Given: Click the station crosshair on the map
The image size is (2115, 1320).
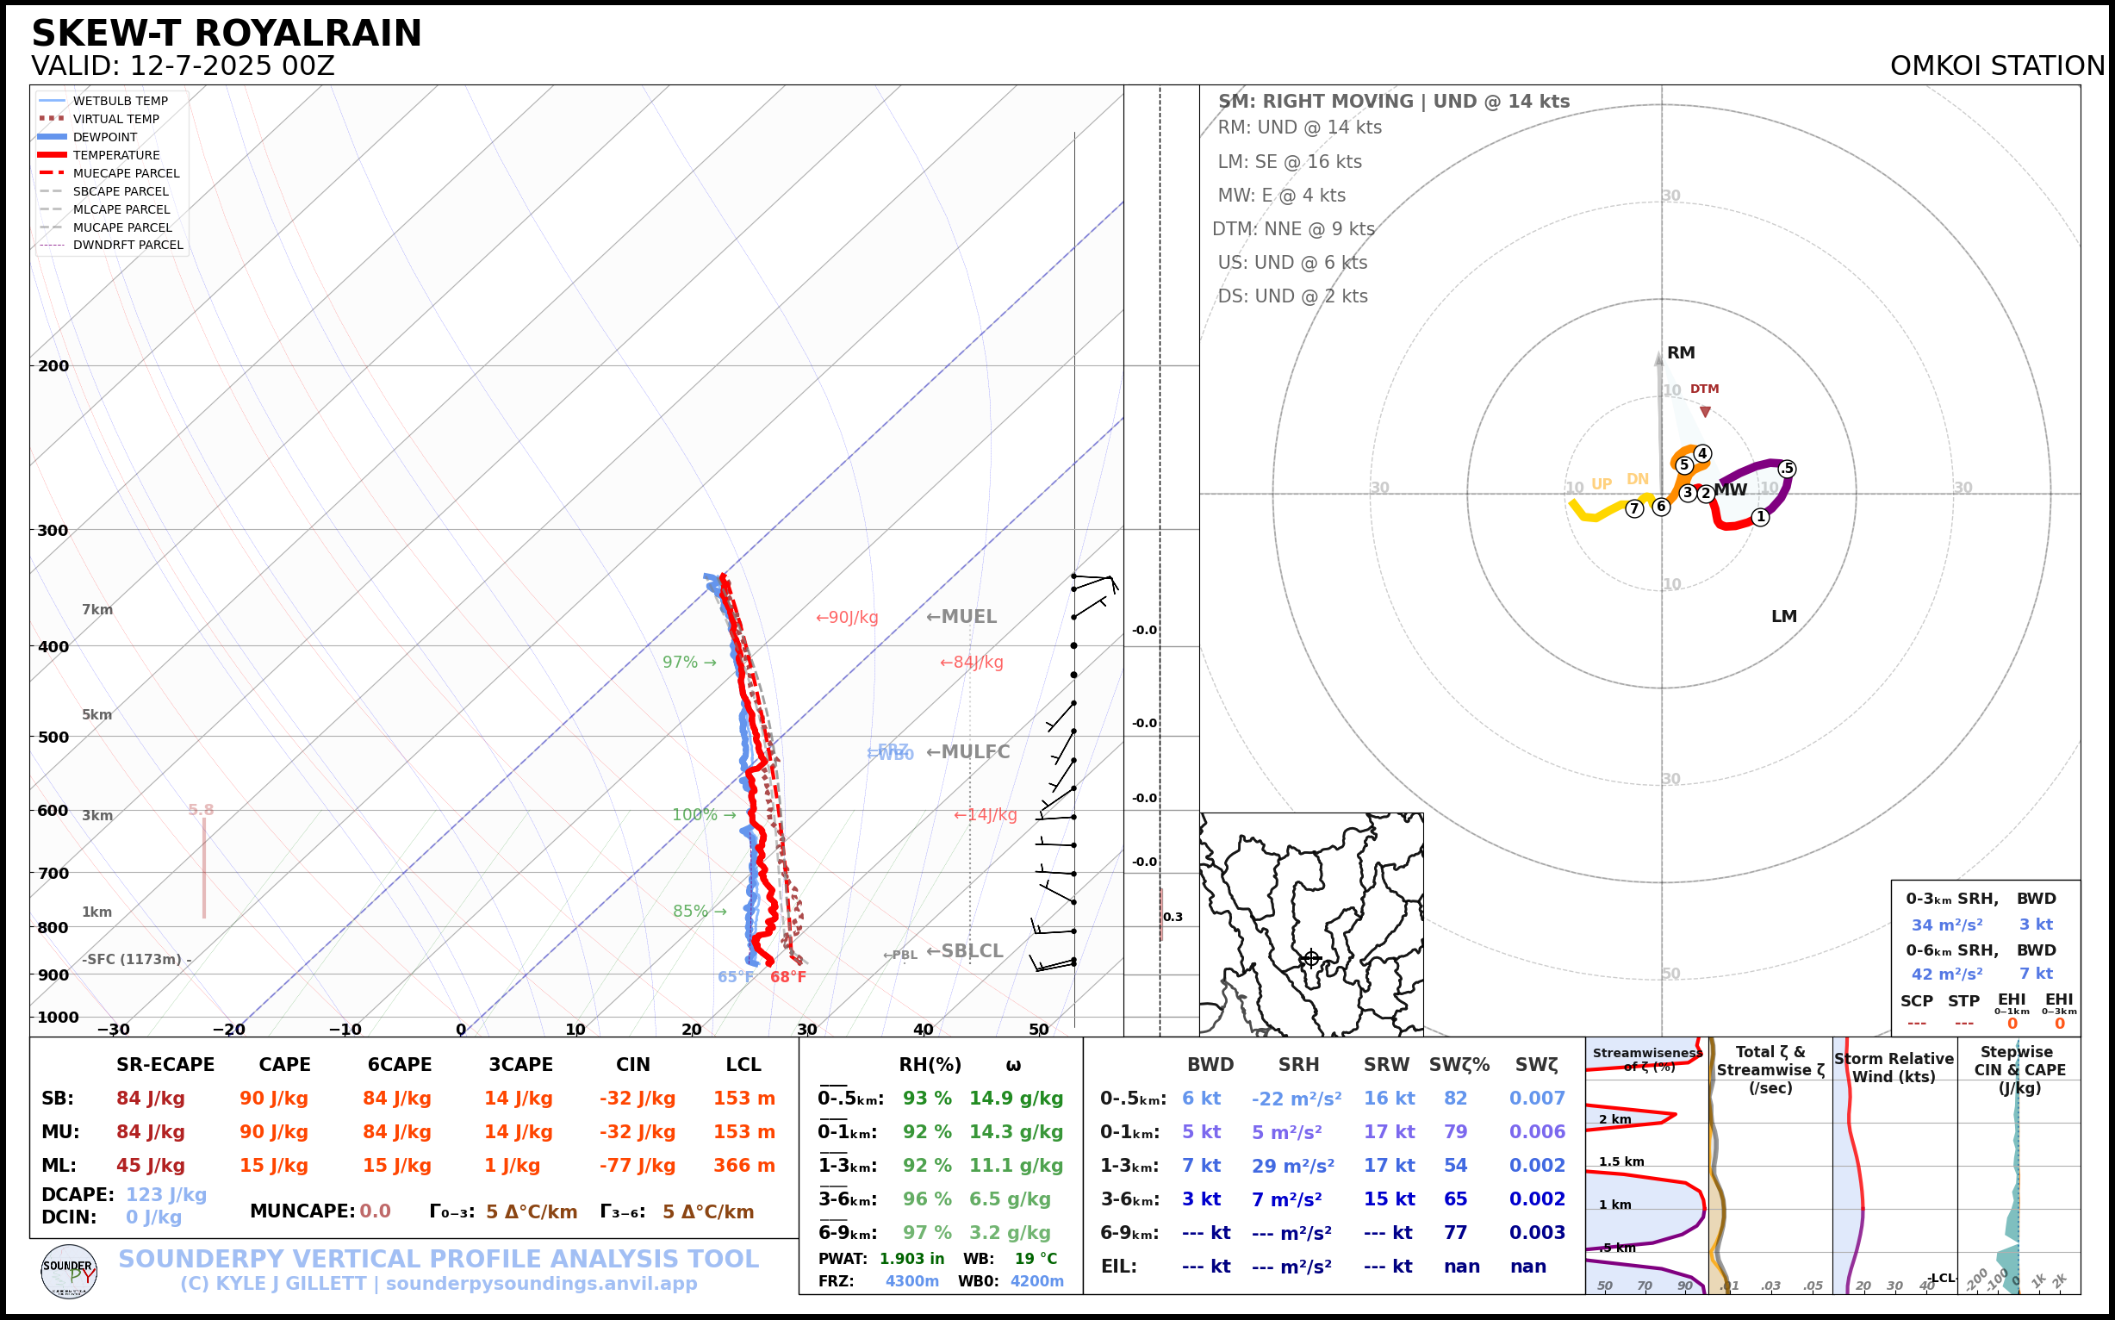Looking at the screenshot, I should pos(1311,959).
